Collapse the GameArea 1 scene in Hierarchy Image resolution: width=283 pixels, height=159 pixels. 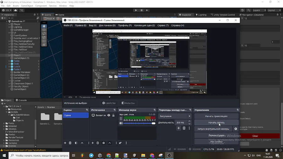click(7, 21)
